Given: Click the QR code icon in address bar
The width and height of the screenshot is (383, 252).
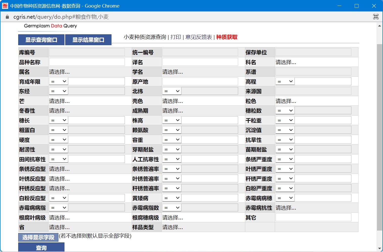Looking at the screenshot, I should [x=376, y=17].
